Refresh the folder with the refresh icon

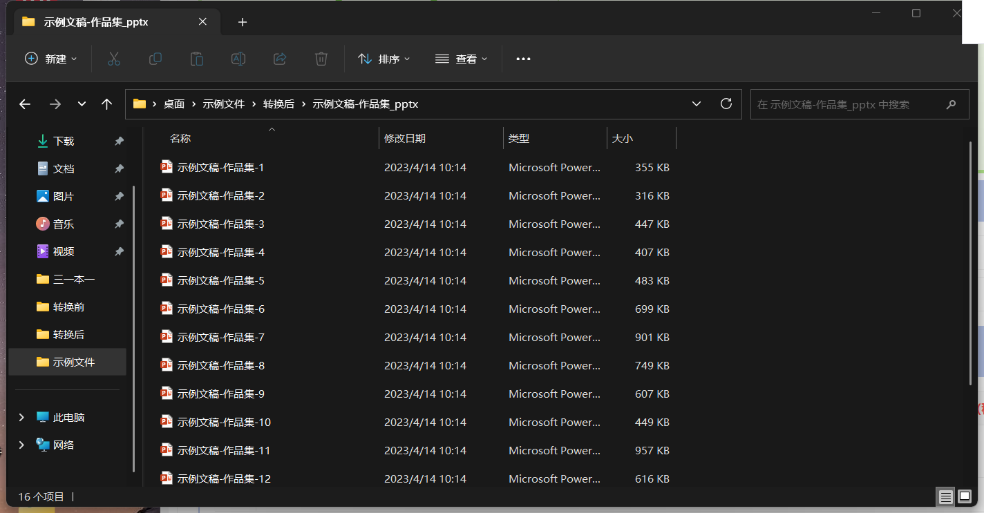(726, 104)
